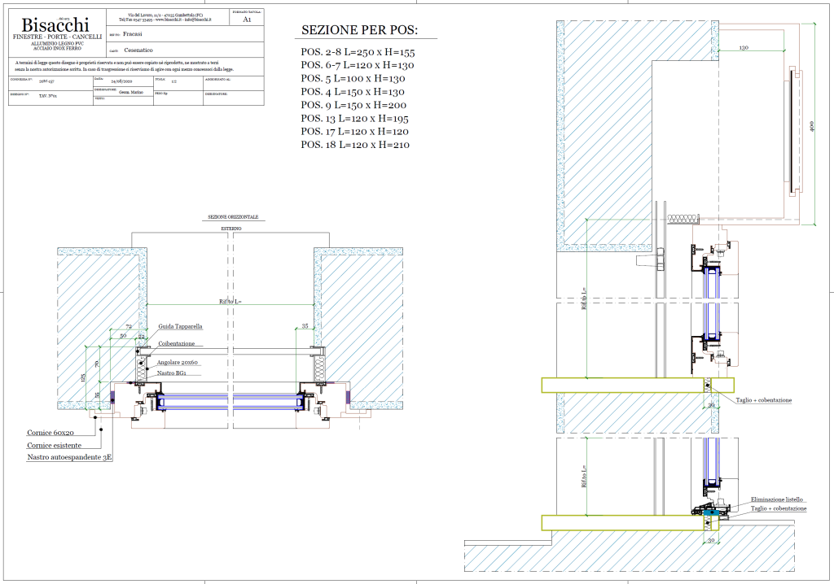Select the 'POS. 17 L=120 x H=120' line
The height and width of the screenshot is (584, 834).
click(x=354, y=131)
